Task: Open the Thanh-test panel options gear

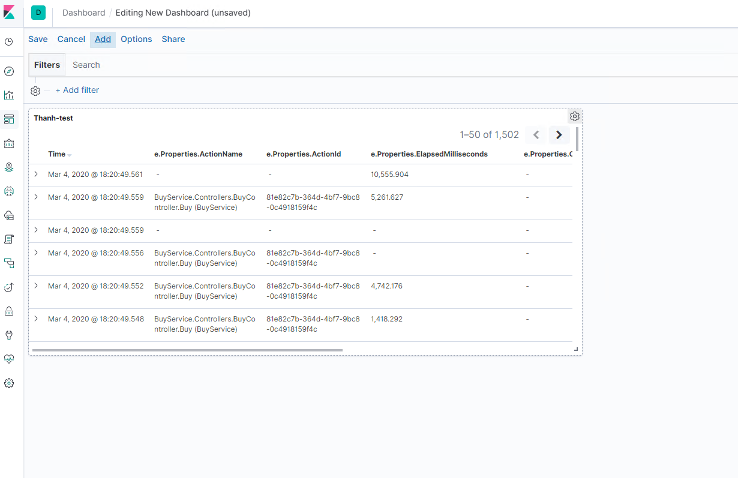Action: click(574, 116)
